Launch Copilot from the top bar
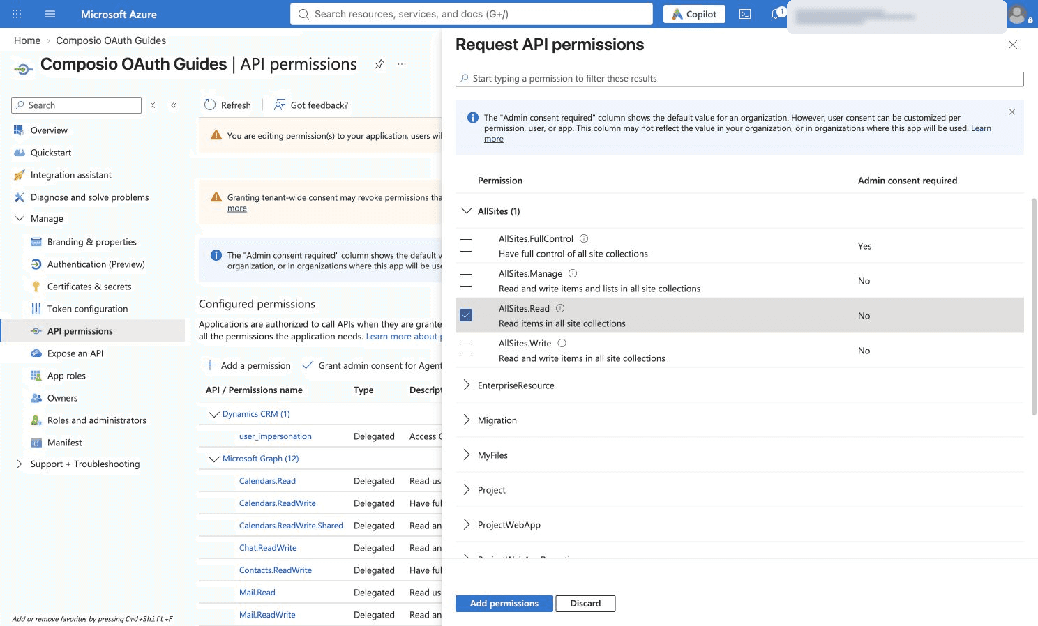 [695, 14]
